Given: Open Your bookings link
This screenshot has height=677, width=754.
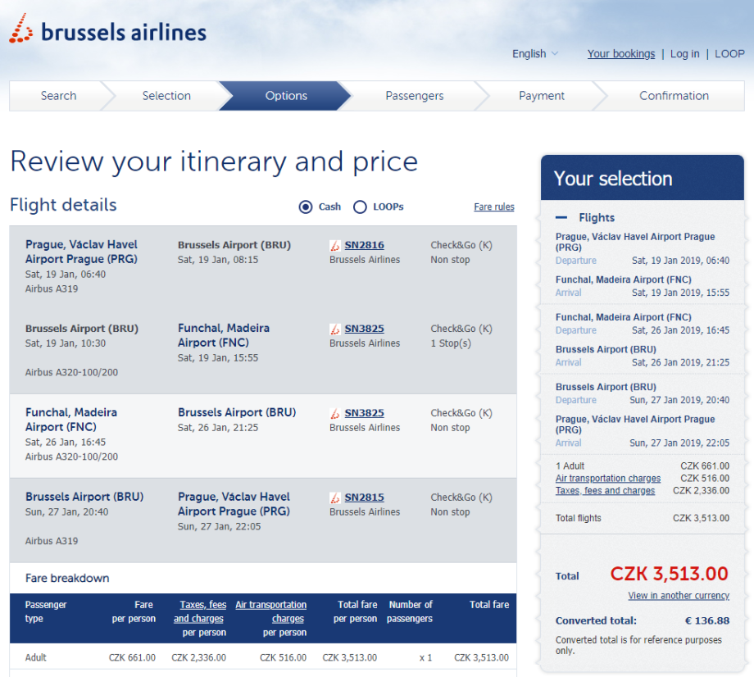Looking at the screenshot, I should pyautogui.click(x=621, y=54).
